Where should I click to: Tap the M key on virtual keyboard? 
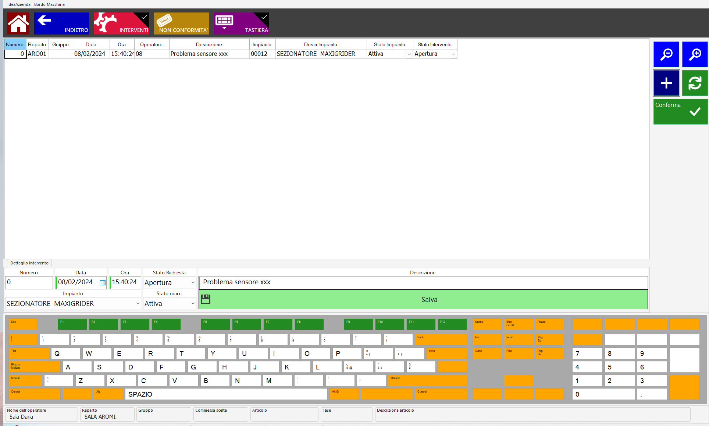(278, 380)
